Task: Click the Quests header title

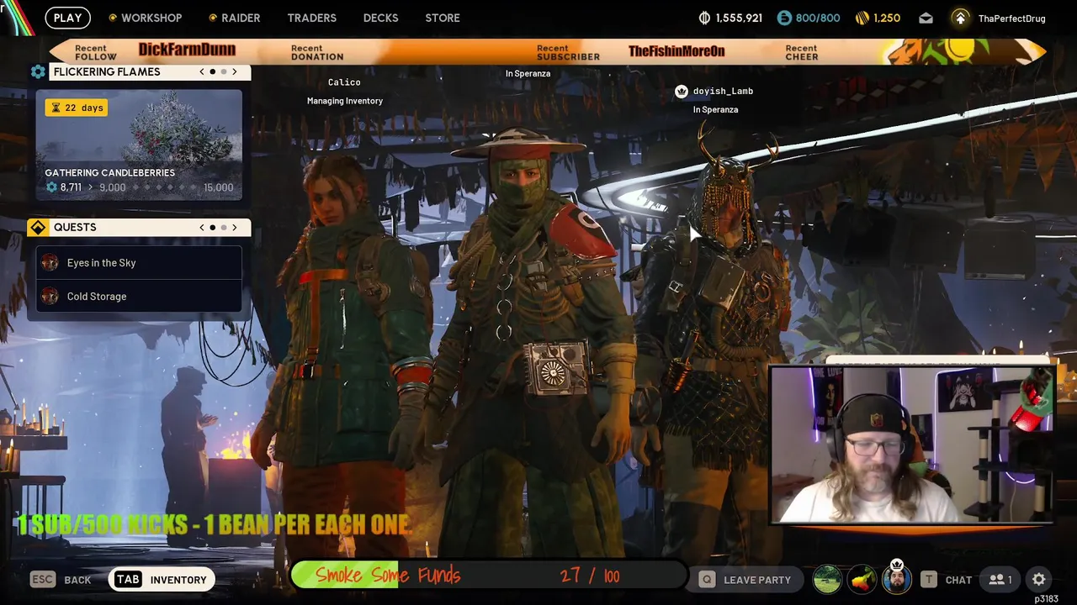Action: [75, 228]
